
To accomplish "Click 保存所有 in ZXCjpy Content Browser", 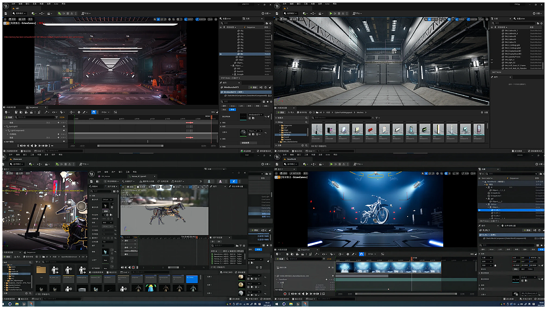I will click(x=303, y=113).
